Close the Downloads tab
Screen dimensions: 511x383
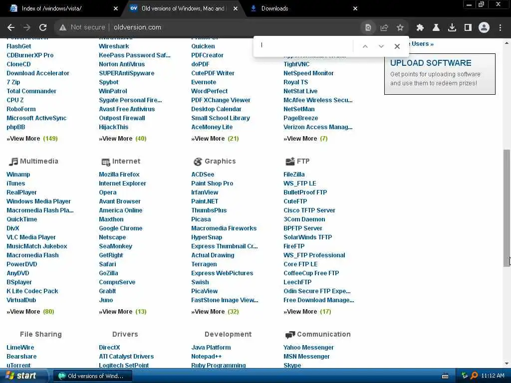tap(355, 8)
